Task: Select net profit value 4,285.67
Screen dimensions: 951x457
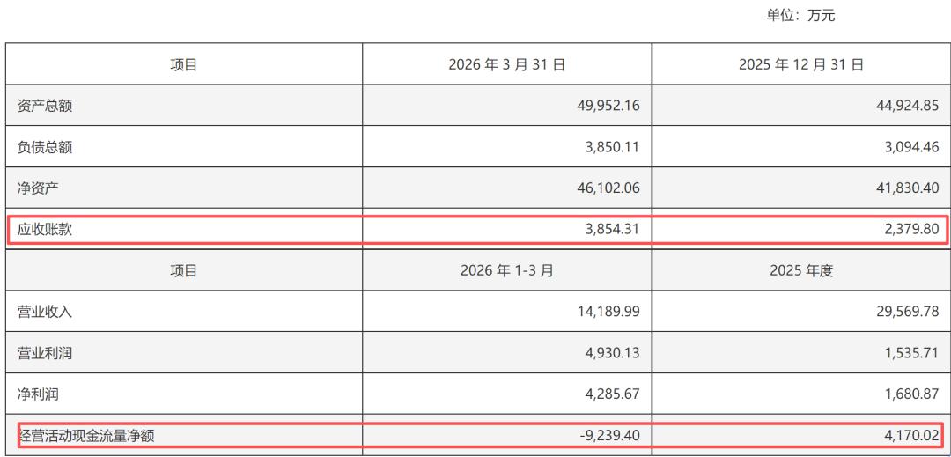Action: tap(608, 394)
